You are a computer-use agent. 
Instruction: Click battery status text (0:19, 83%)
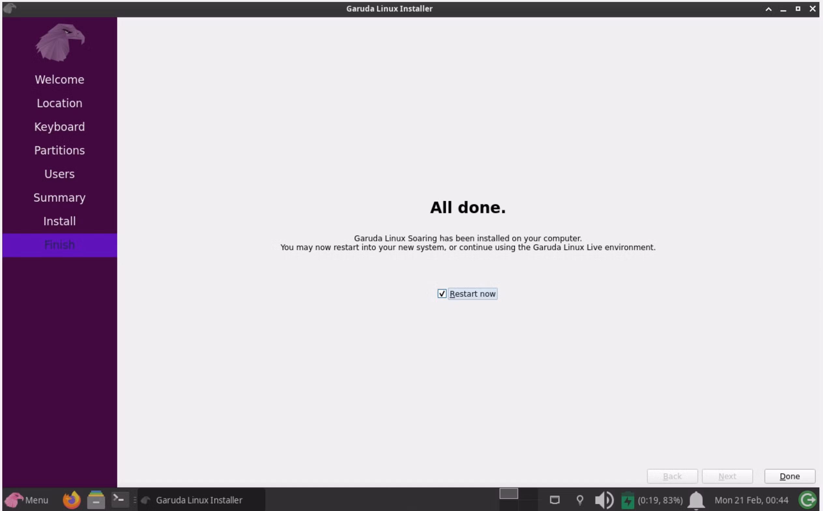click(x=660, y=500)
